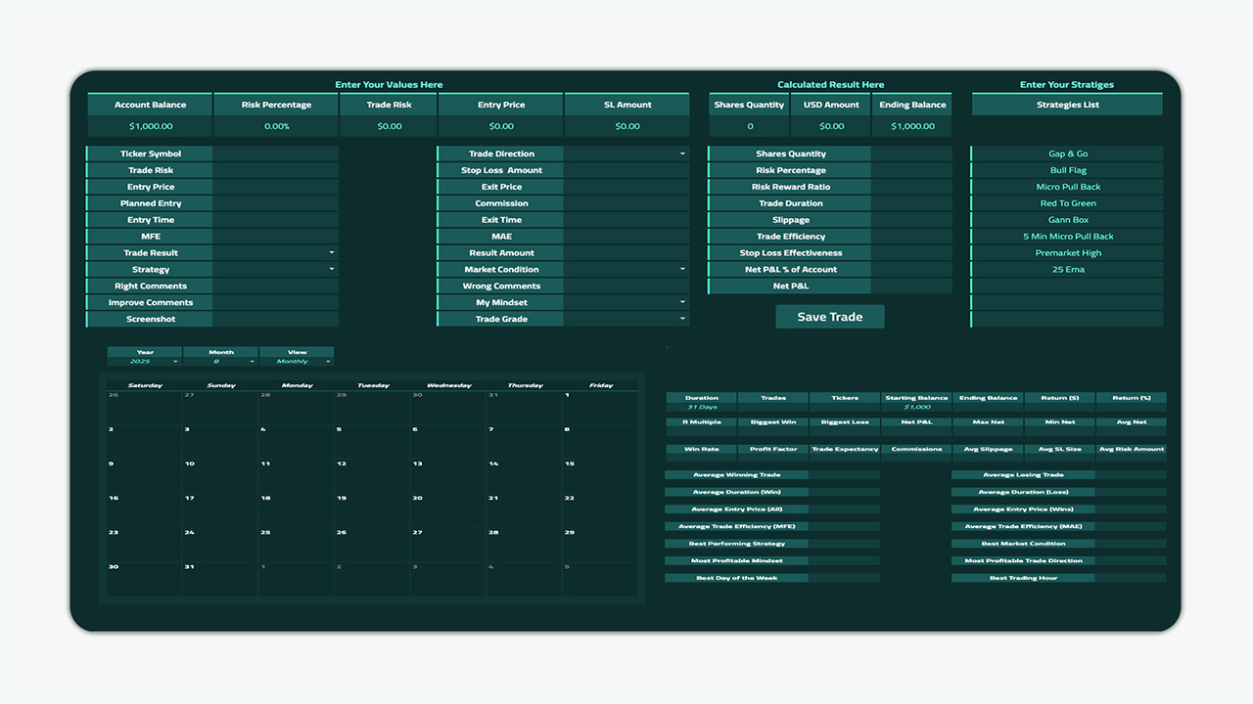
Task: Expand the Market Condition dropdown
Action: [682, 270]
